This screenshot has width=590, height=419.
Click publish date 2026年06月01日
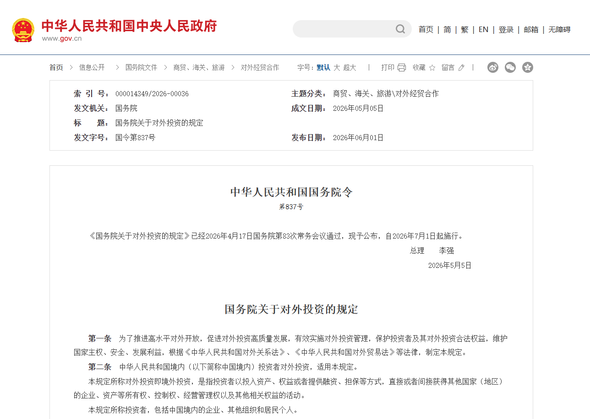pyautogui.click(x=358, y=138)
